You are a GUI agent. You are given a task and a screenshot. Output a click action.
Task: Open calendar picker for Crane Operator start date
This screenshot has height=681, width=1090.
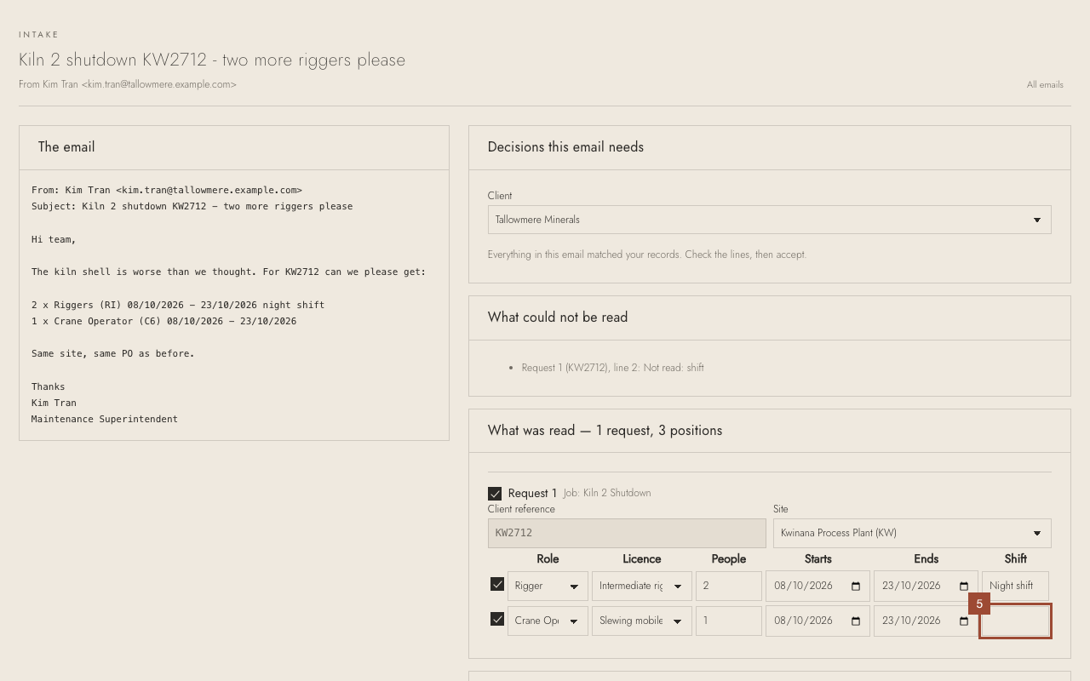click(856, 621)
